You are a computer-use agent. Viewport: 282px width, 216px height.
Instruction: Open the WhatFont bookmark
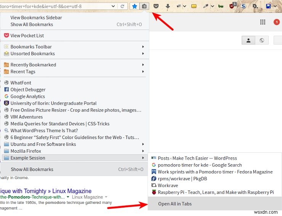click(x=75, y=83)
